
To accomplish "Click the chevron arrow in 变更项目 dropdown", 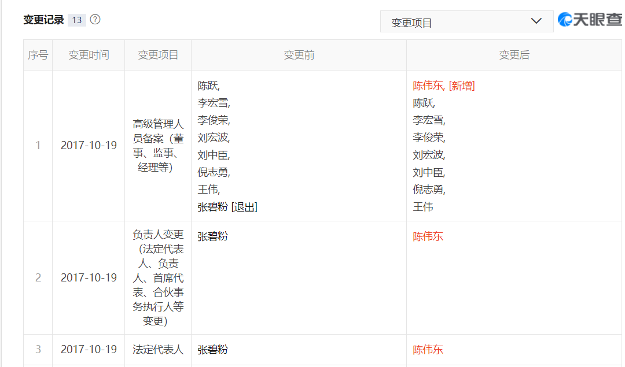I will 536,21.
